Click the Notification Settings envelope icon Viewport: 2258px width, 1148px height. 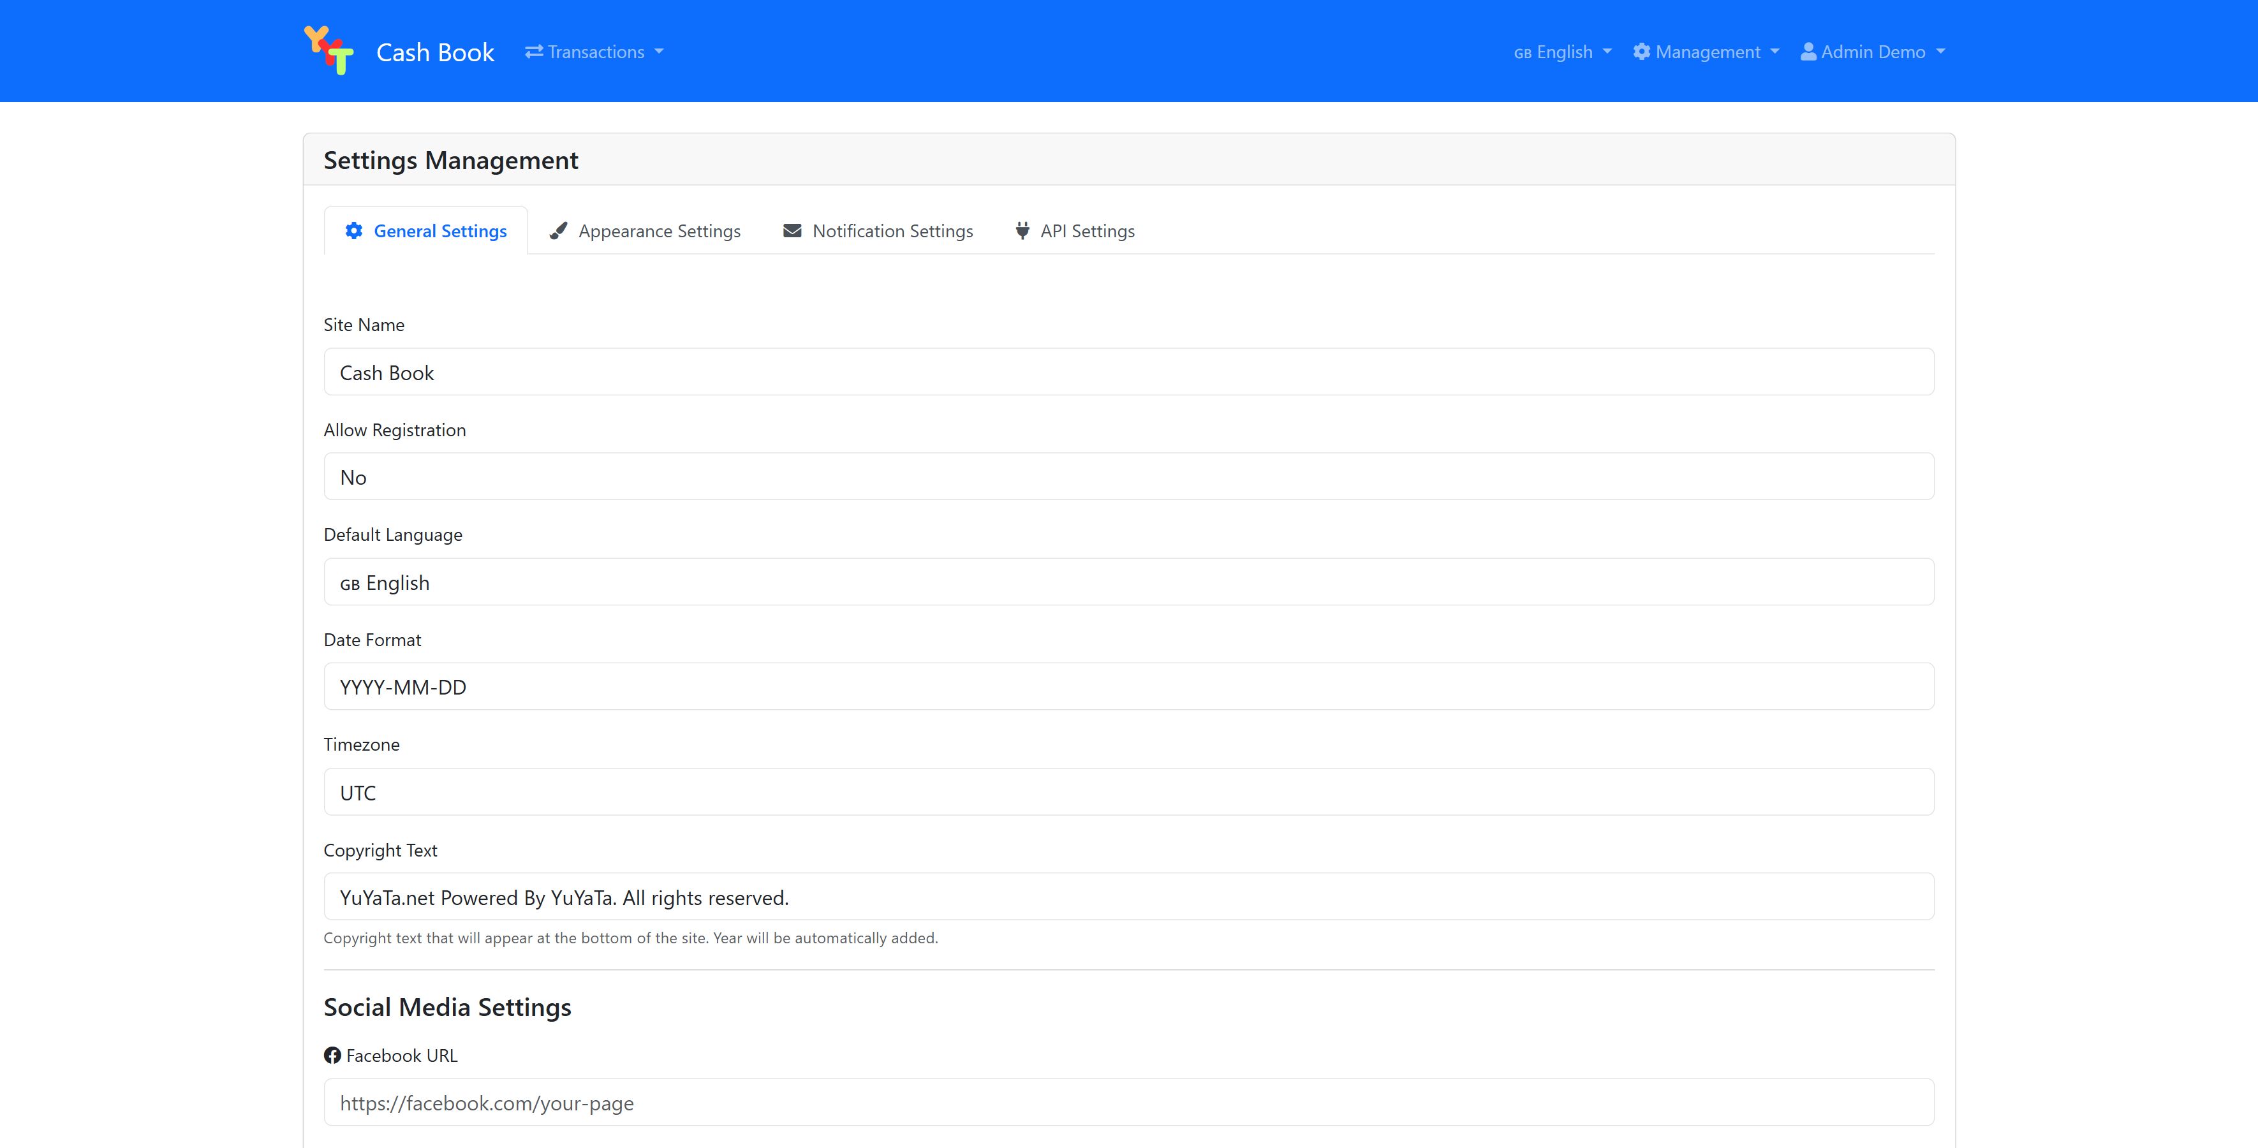[792, 230]
